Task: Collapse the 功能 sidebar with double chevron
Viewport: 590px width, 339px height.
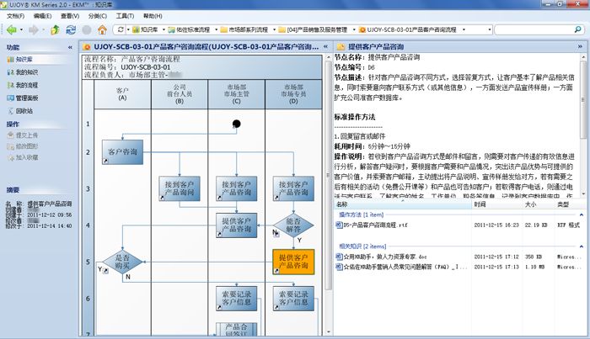Action: click(70, 47)
